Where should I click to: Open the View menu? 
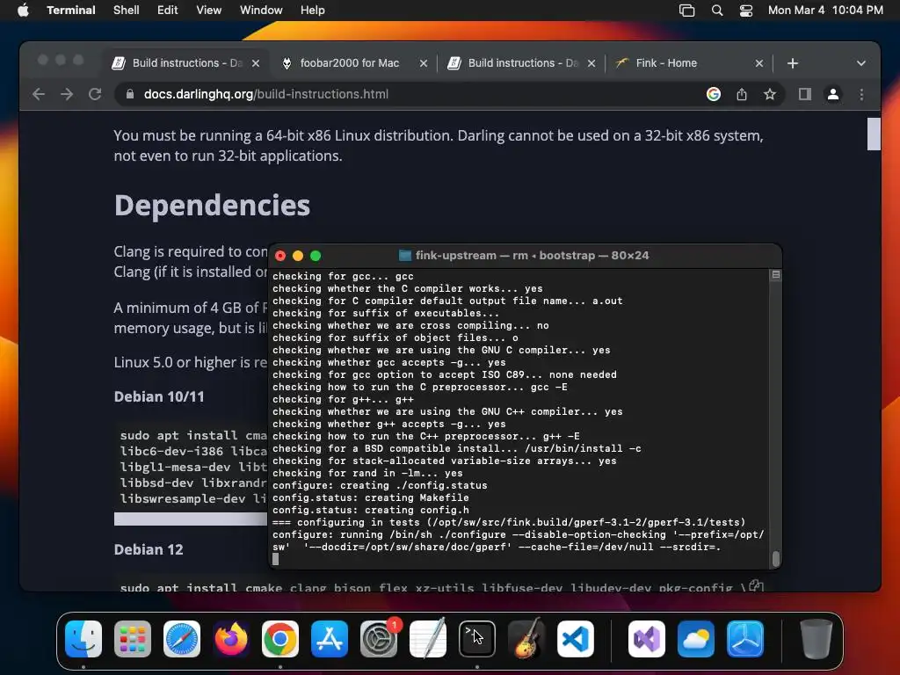pyautogui.click(x=208, y=11)
